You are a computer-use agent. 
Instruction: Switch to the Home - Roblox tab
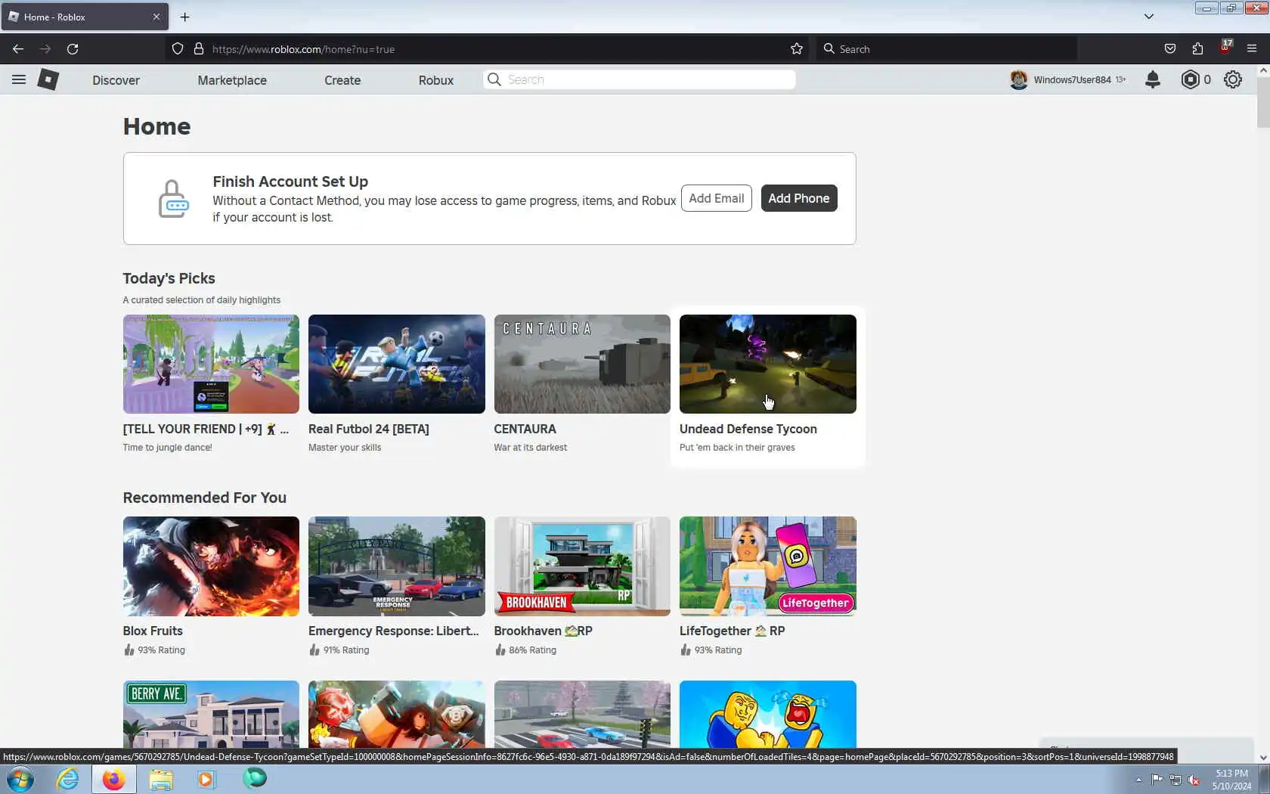click(x=85, y=17)
